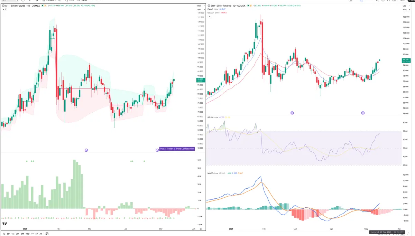
Task: Click the Ocs Ai Trader Delta Configuration label
Action: [x=177, y=149]
